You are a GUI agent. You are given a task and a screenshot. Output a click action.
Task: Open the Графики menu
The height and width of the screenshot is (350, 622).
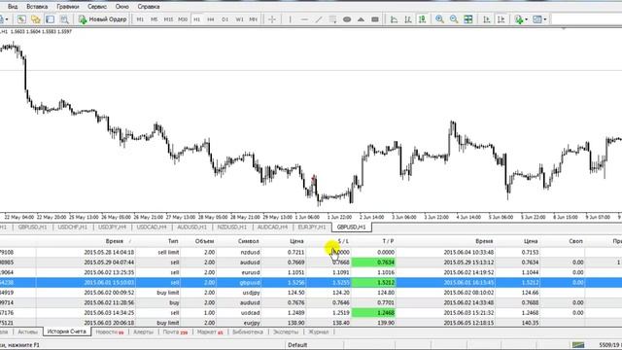[x=68, y=7]
